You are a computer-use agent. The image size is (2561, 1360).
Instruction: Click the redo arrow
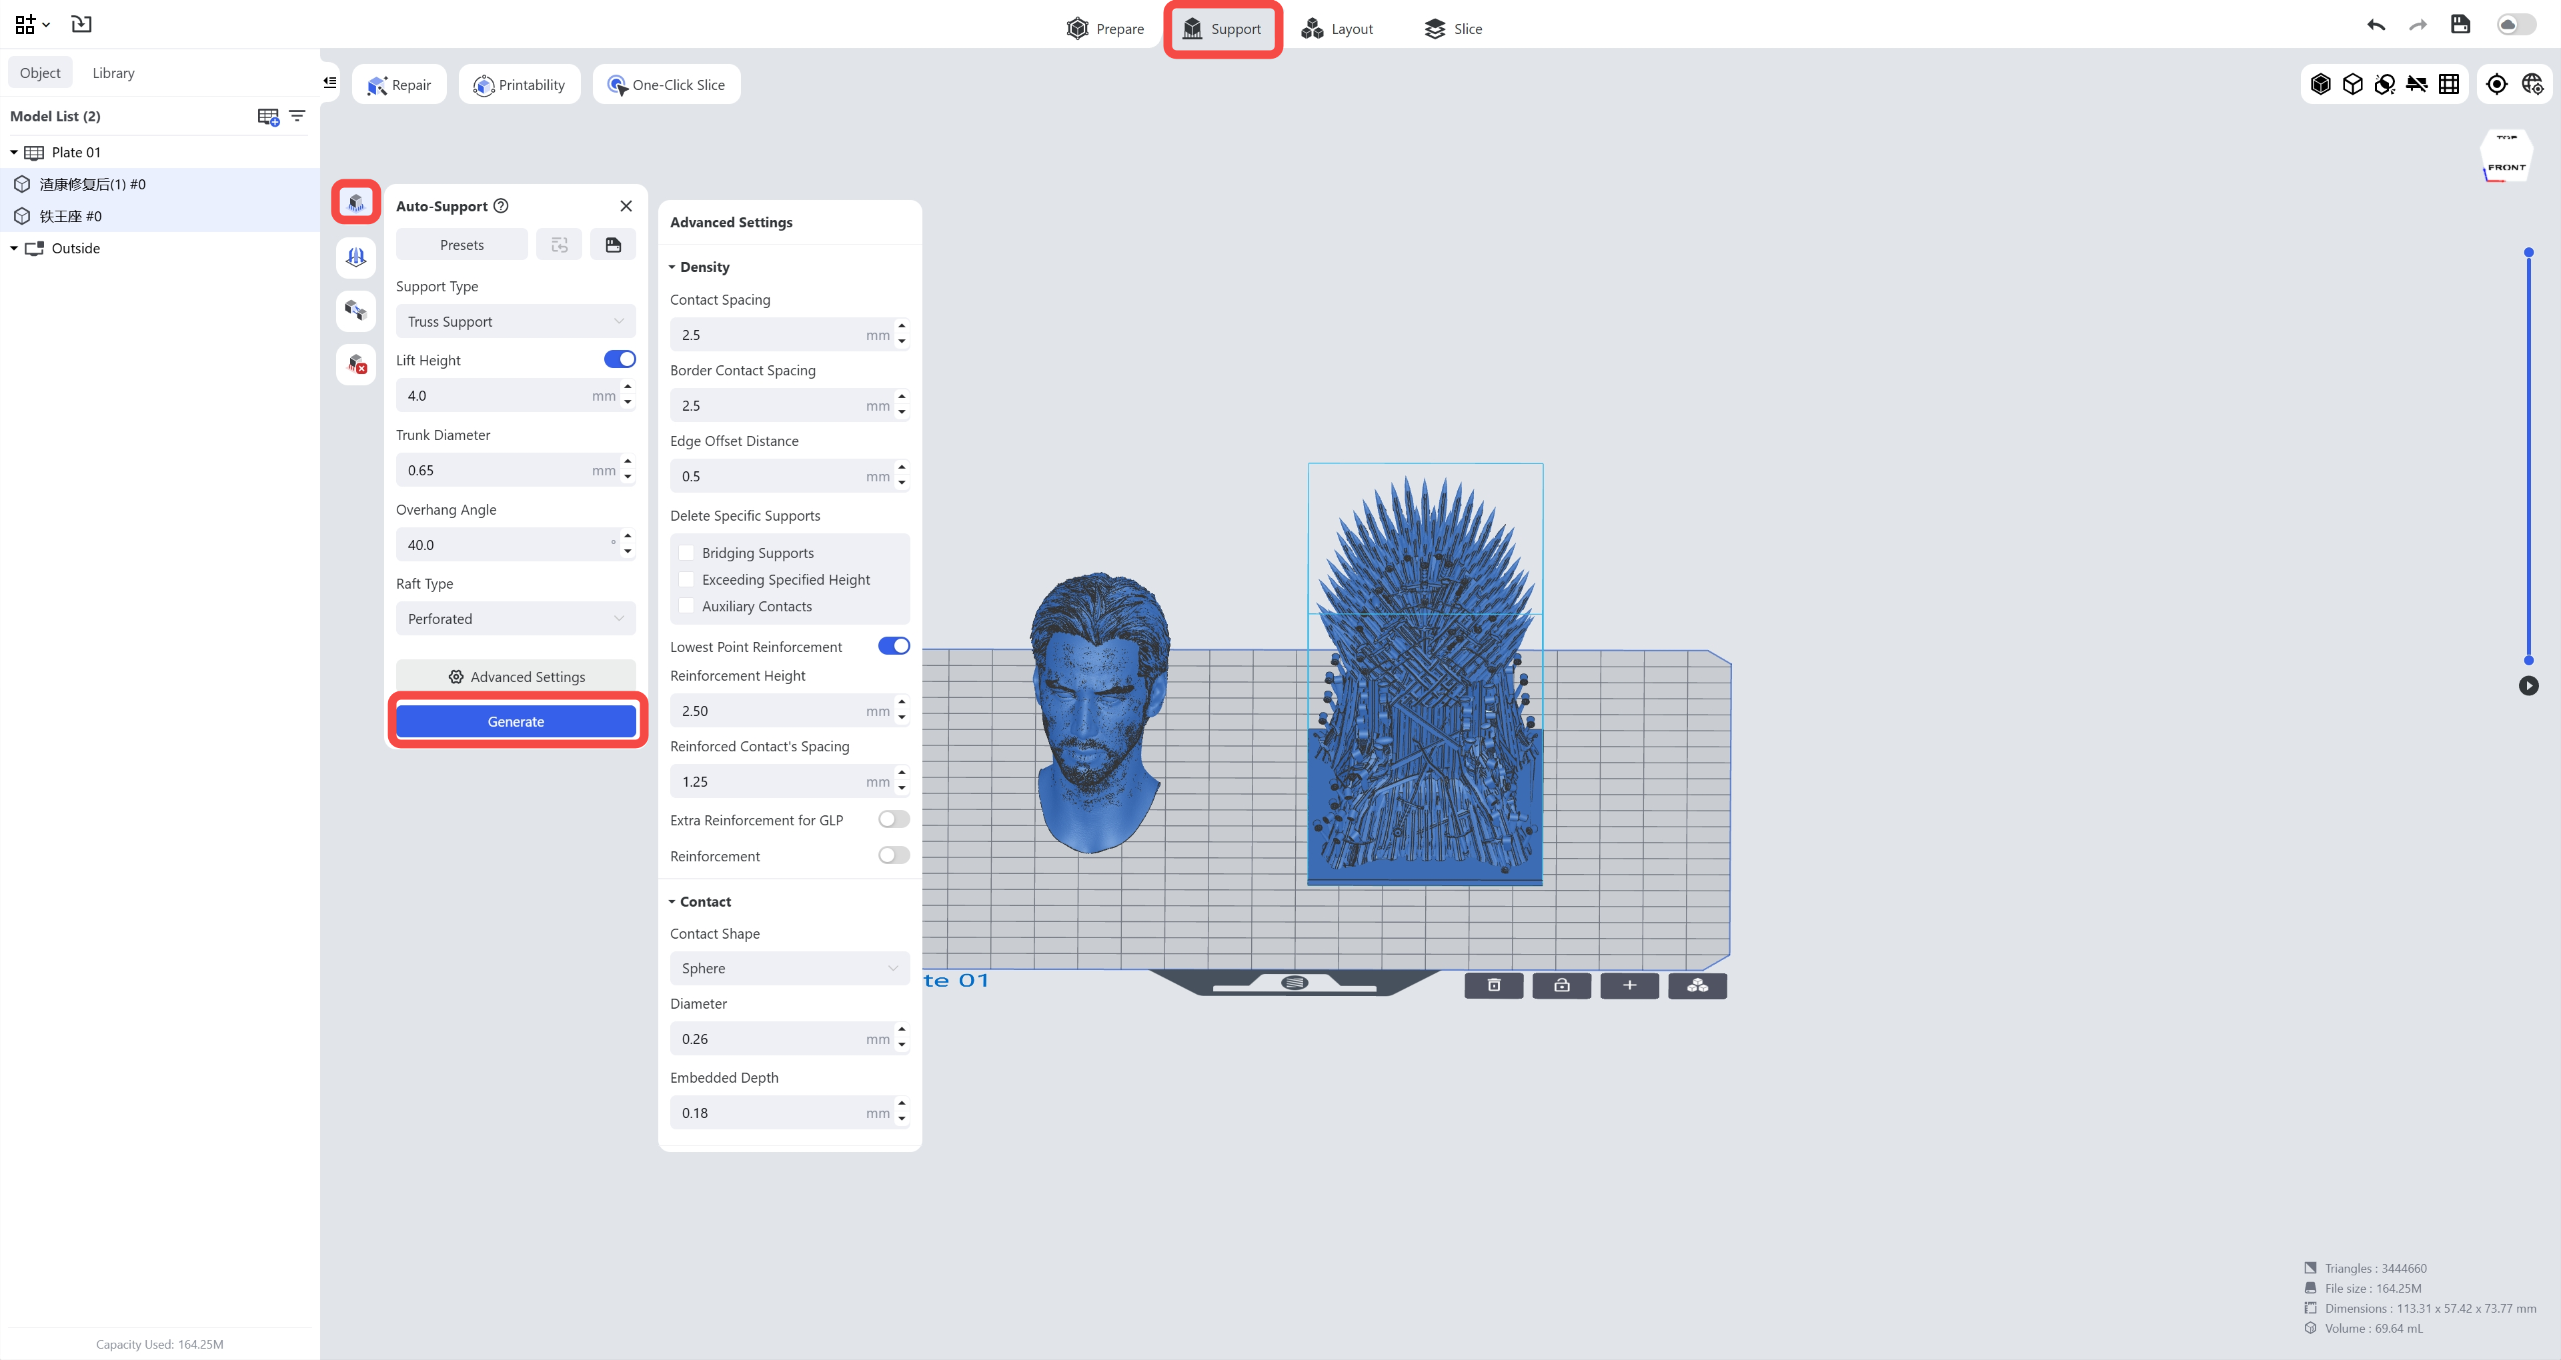coord(2418,25)
